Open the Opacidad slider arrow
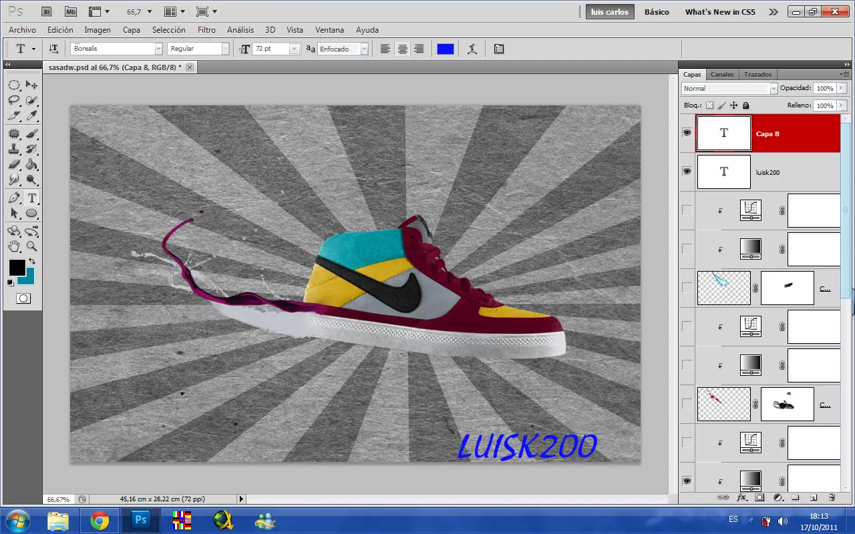This screenshot has width=855, height=534. tap(842, 88)
